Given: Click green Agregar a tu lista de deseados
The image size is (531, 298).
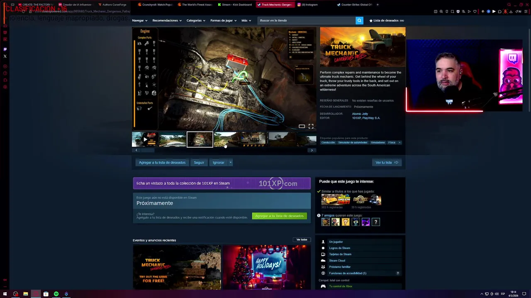Looking at the screenshot, I should 279,216.
